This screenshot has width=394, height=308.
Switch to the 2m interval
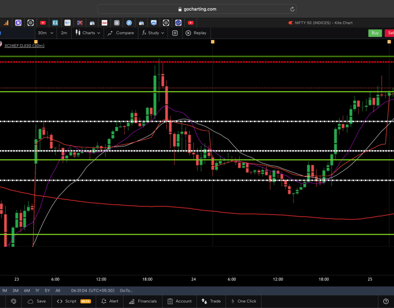[x=64, y=33]
